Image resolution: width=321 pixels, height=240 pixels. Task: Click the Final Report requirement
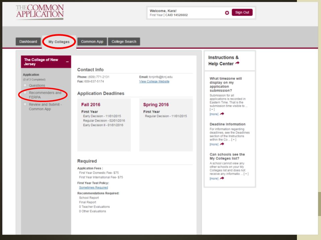pyautogui.click(x=87, y=202)
